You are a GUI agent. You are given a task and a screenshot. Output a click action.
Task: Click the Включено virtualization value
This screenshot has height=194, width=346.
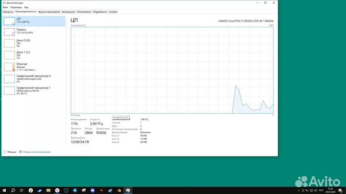(x=146, y=132)
